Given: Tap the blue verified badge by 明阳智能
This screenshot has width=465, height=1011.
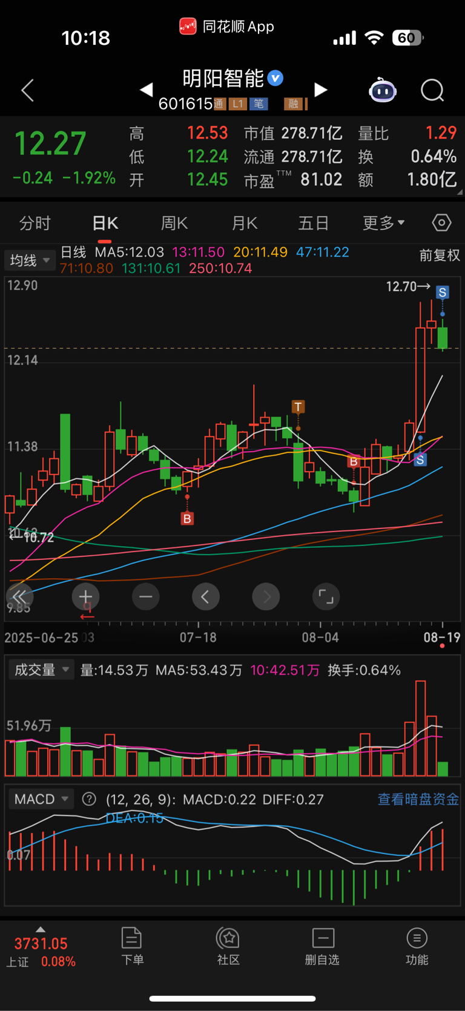Looking at the screenshot, I should point(275,78).
